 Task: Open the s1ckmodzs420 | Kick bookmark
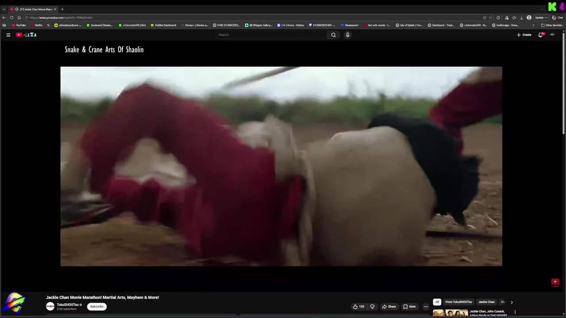(132, 25)
